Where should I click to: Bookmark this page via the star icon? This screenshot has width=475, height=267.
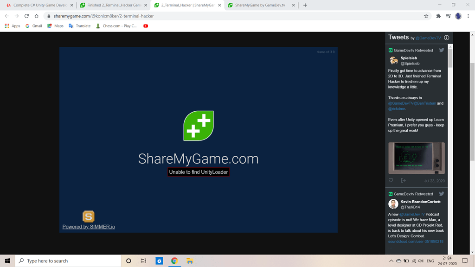coord(426,15)
